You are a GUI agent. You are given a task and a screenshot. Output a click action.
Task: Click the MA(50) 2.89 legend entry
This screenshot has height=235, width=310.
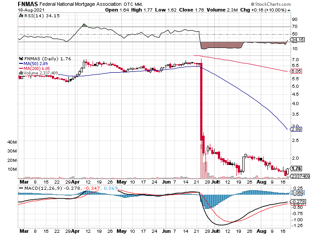click(33, 64)
